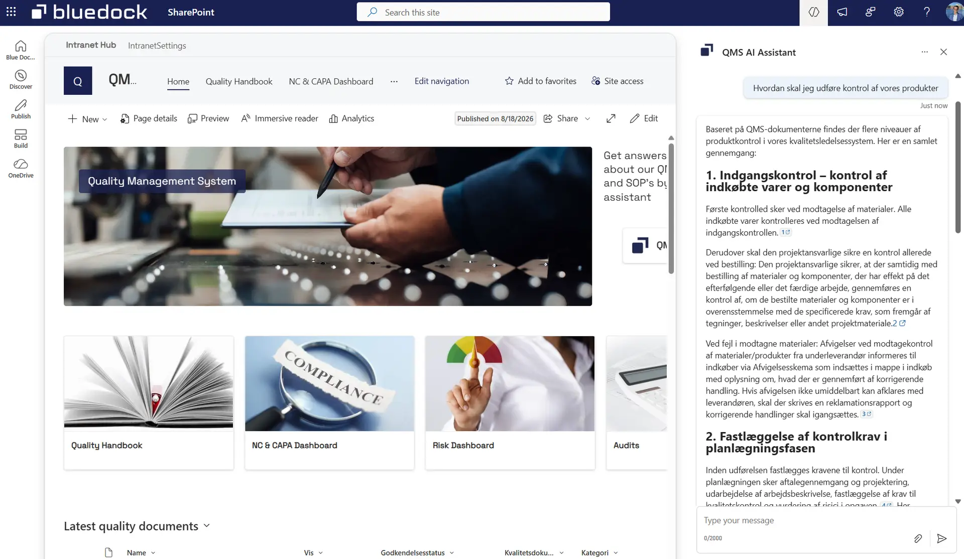Click the Quality Management System hero banner

pos(328,226)
